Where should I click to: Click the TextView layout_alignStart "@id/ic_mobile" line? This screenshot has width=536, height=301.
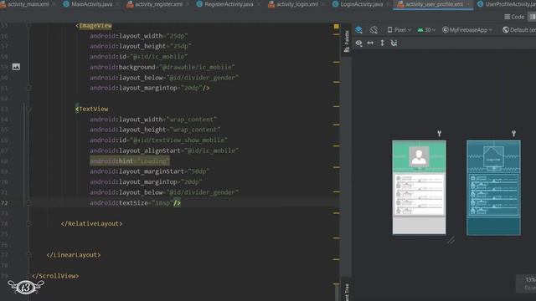[164, 150]
